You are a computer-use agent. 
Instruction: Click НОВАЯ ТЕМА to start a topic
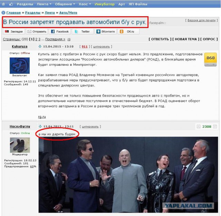pos(186,39)
